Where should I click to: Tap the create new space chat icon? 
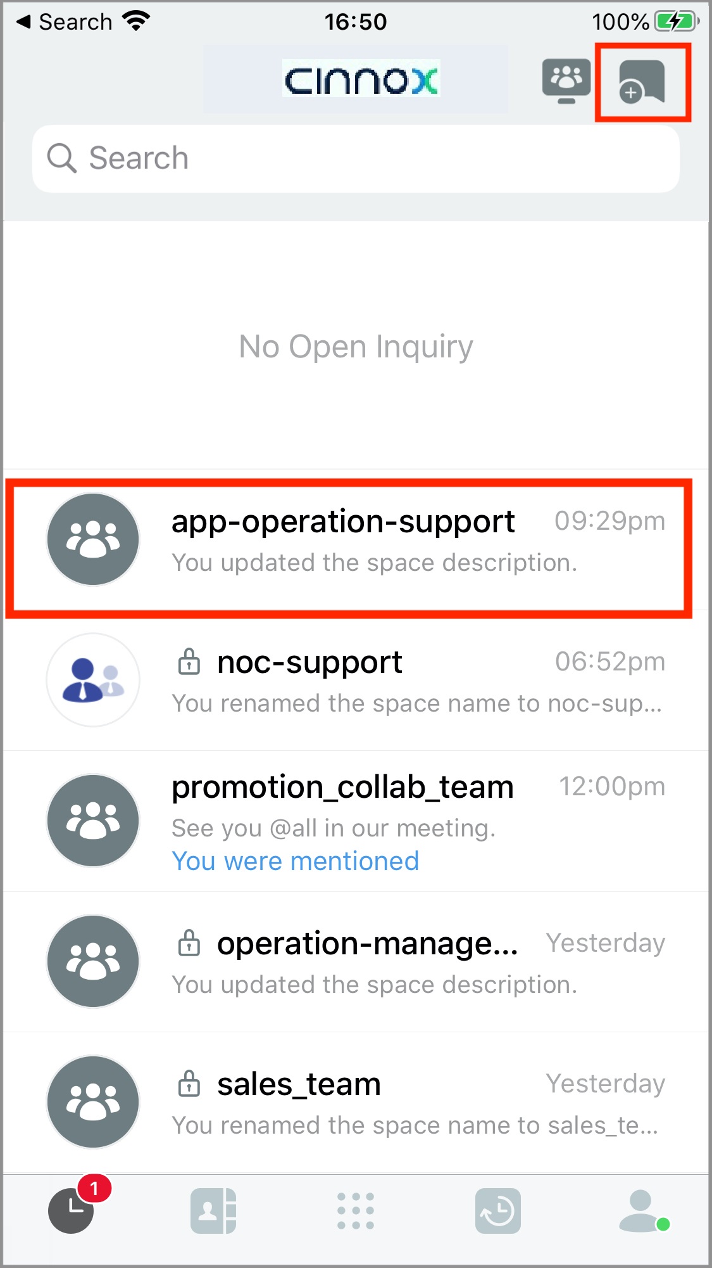point(642,82)
